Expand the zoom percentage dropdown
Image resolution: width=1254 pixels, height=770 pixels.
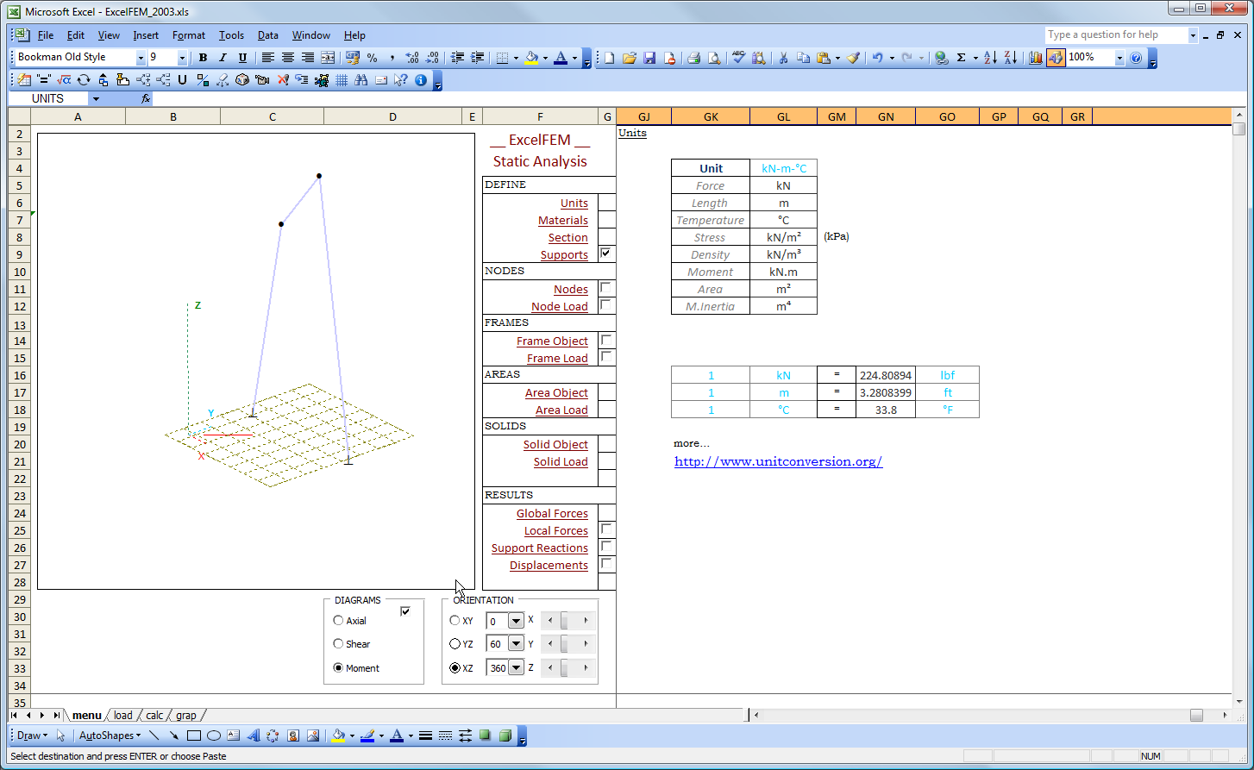[1119, 58]
